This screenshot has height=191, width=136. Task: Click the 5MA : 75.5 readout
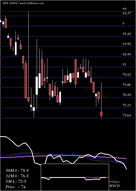click(16, 181)
